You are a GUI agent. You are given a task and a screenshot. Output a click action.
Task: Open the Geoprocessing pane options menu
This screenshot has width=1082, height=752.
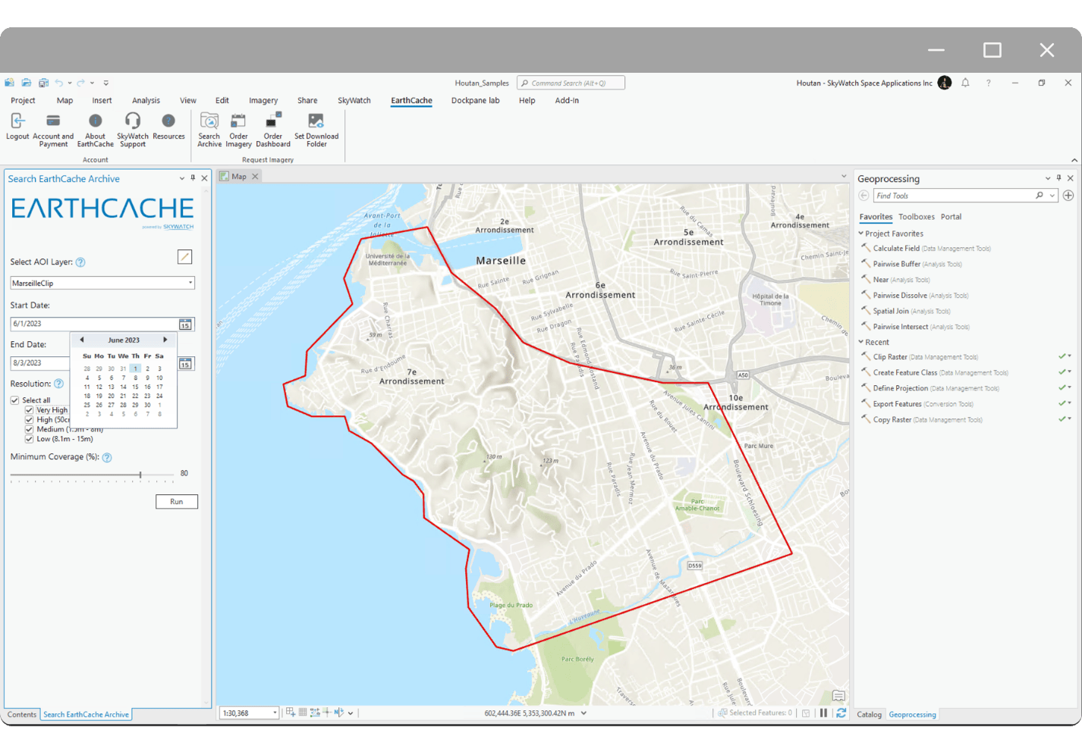(1048, 178)
